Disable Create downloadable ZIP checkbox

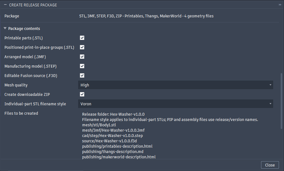pyautogui.click(x=82, y=94)
